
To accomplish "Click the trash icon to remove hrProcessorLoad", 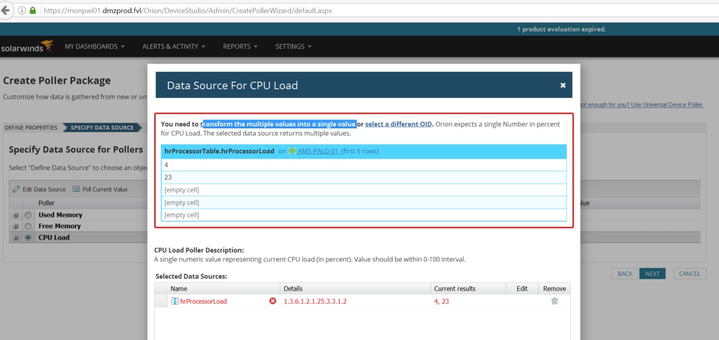I will coord(555,301).
